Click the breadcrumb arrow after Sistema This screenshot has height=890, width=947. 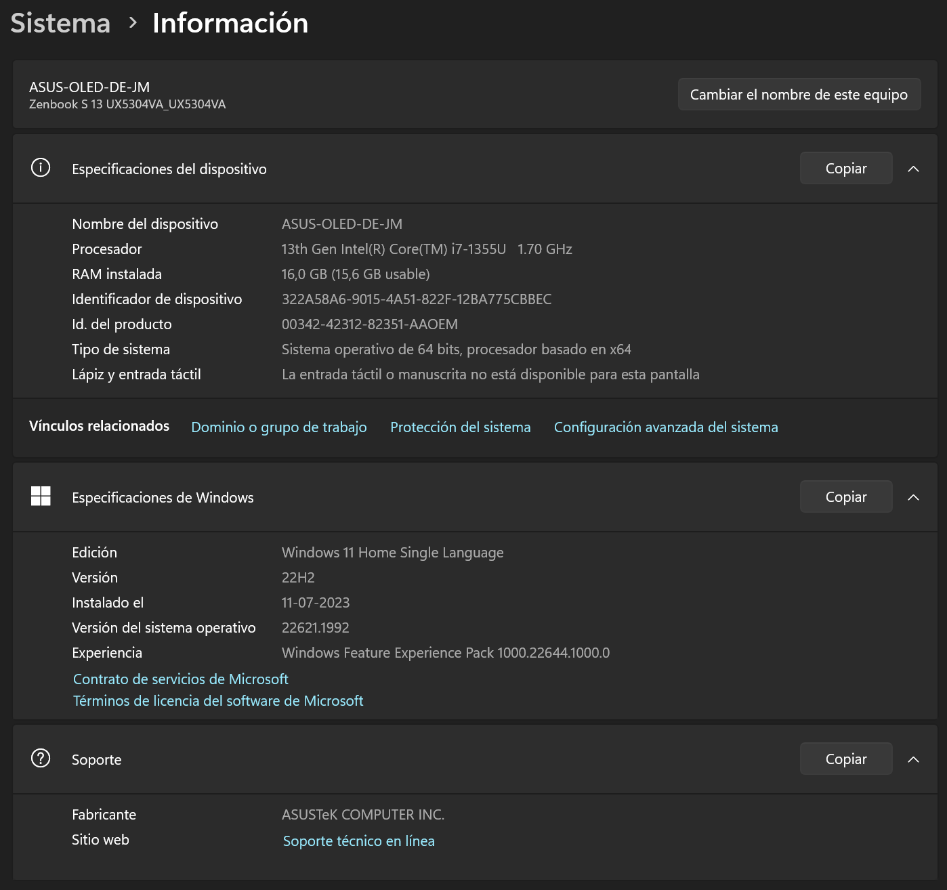133,23
